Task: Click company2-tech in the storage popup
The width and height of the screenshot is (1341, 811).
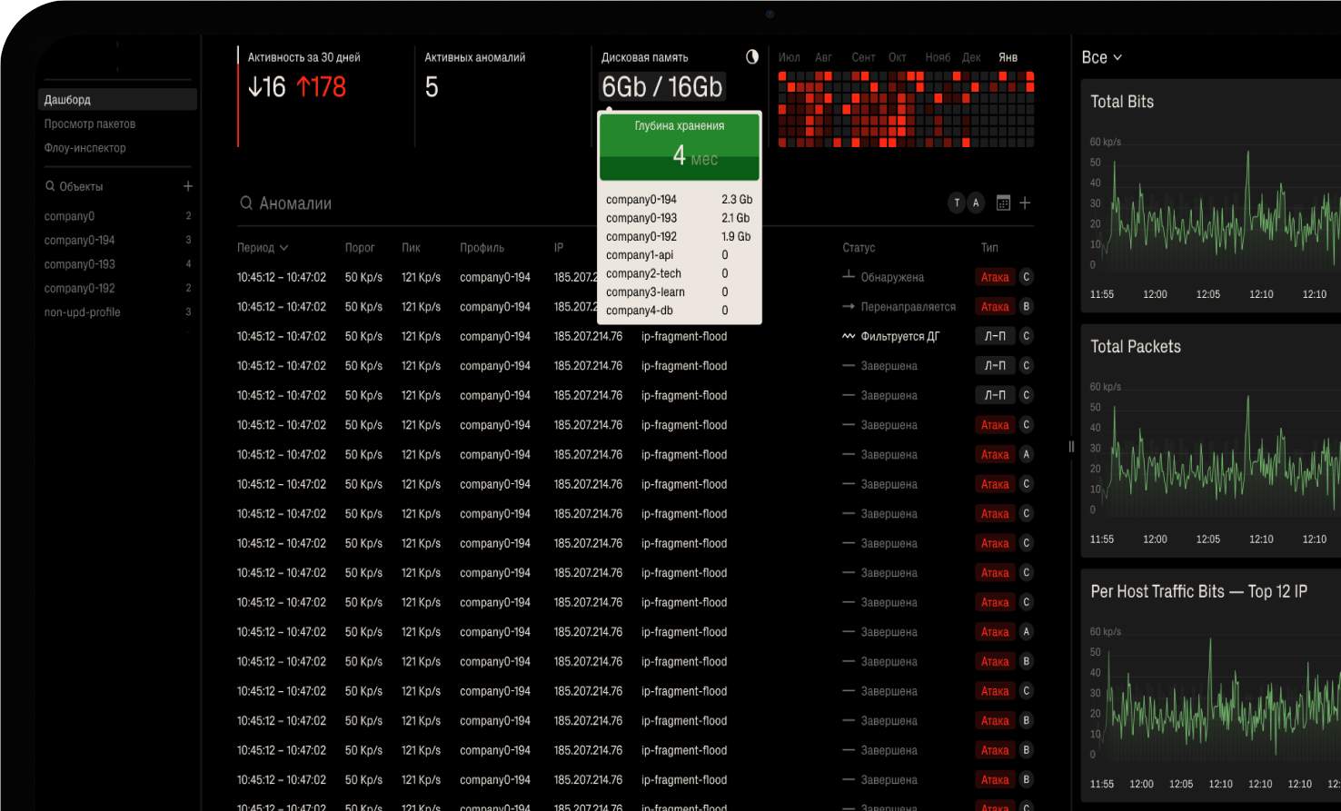Action: 643,273
